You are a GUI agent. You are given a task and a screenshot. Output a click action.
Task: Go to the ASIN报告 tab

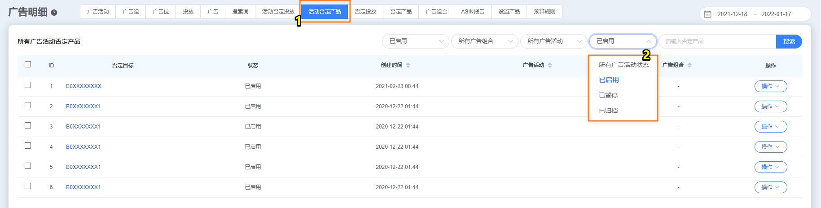pos(473,12)
